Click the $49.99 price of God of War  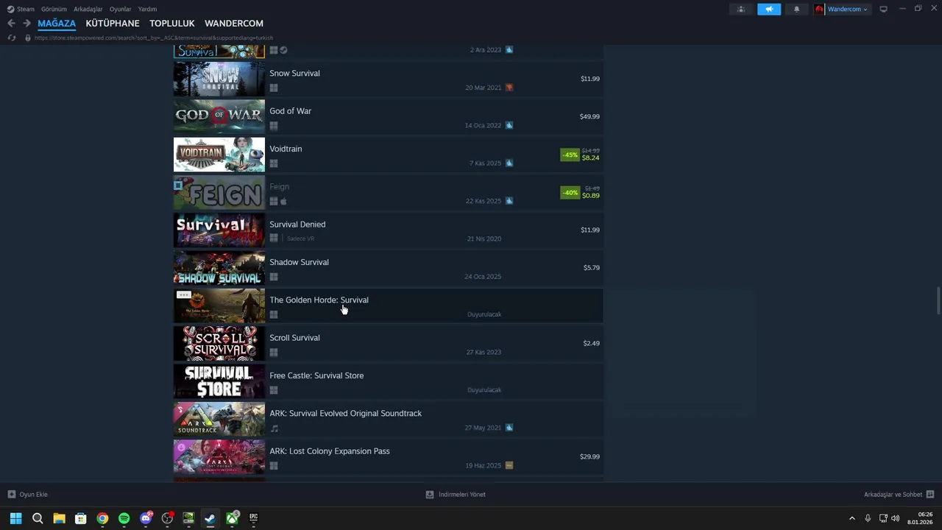point(589,116)
